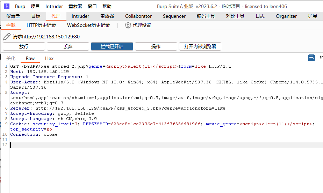Click the security_level=0 cookie text
Screen dimensions: 323x193
pos(55,124)
